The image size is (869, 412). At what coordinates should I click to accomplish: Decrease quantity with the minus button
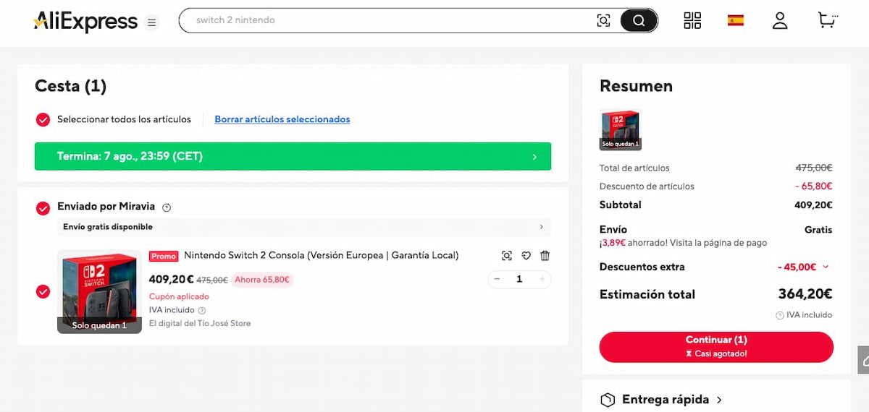(497, 279)
